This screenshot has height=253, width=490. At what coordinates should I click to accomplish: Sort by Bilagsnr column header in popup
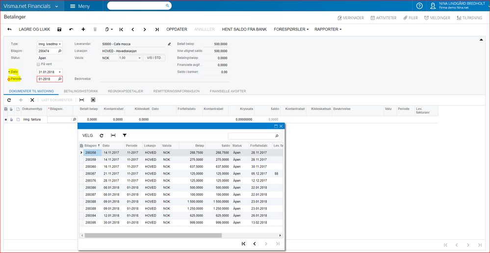pos(92,146)
